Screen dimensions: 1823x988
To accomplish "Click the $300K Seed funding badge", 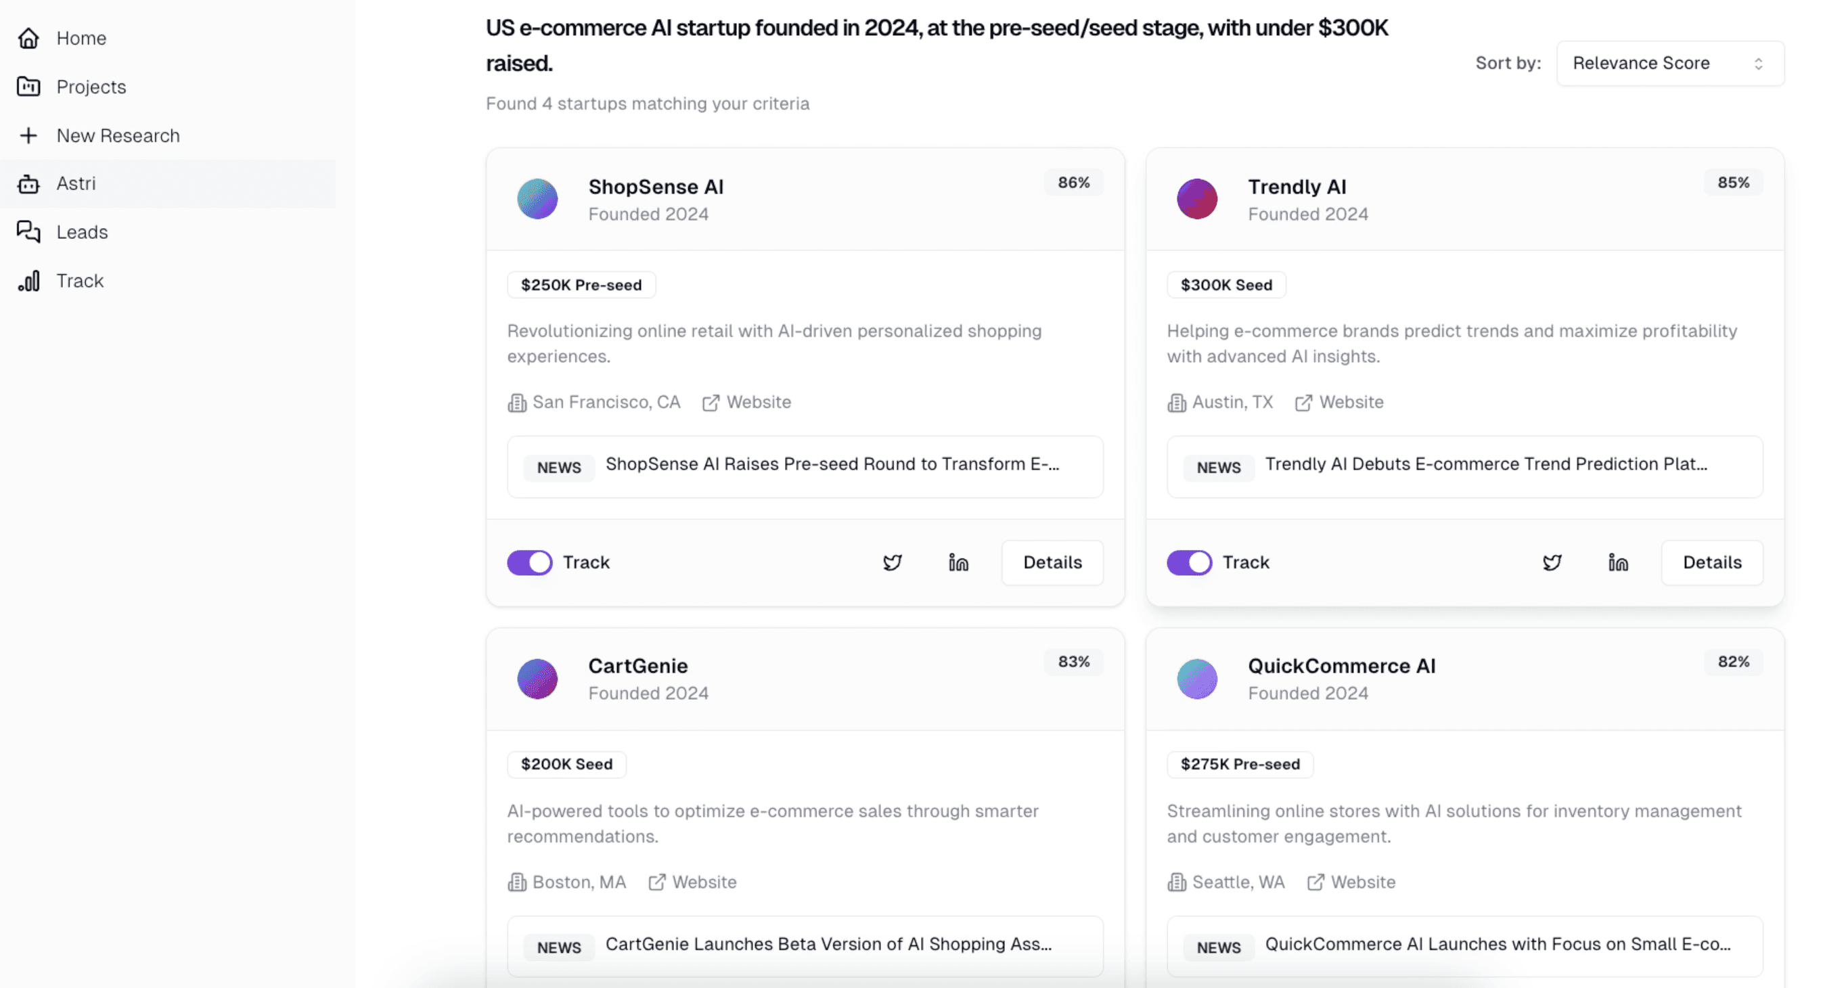I will click(1226, 285).
